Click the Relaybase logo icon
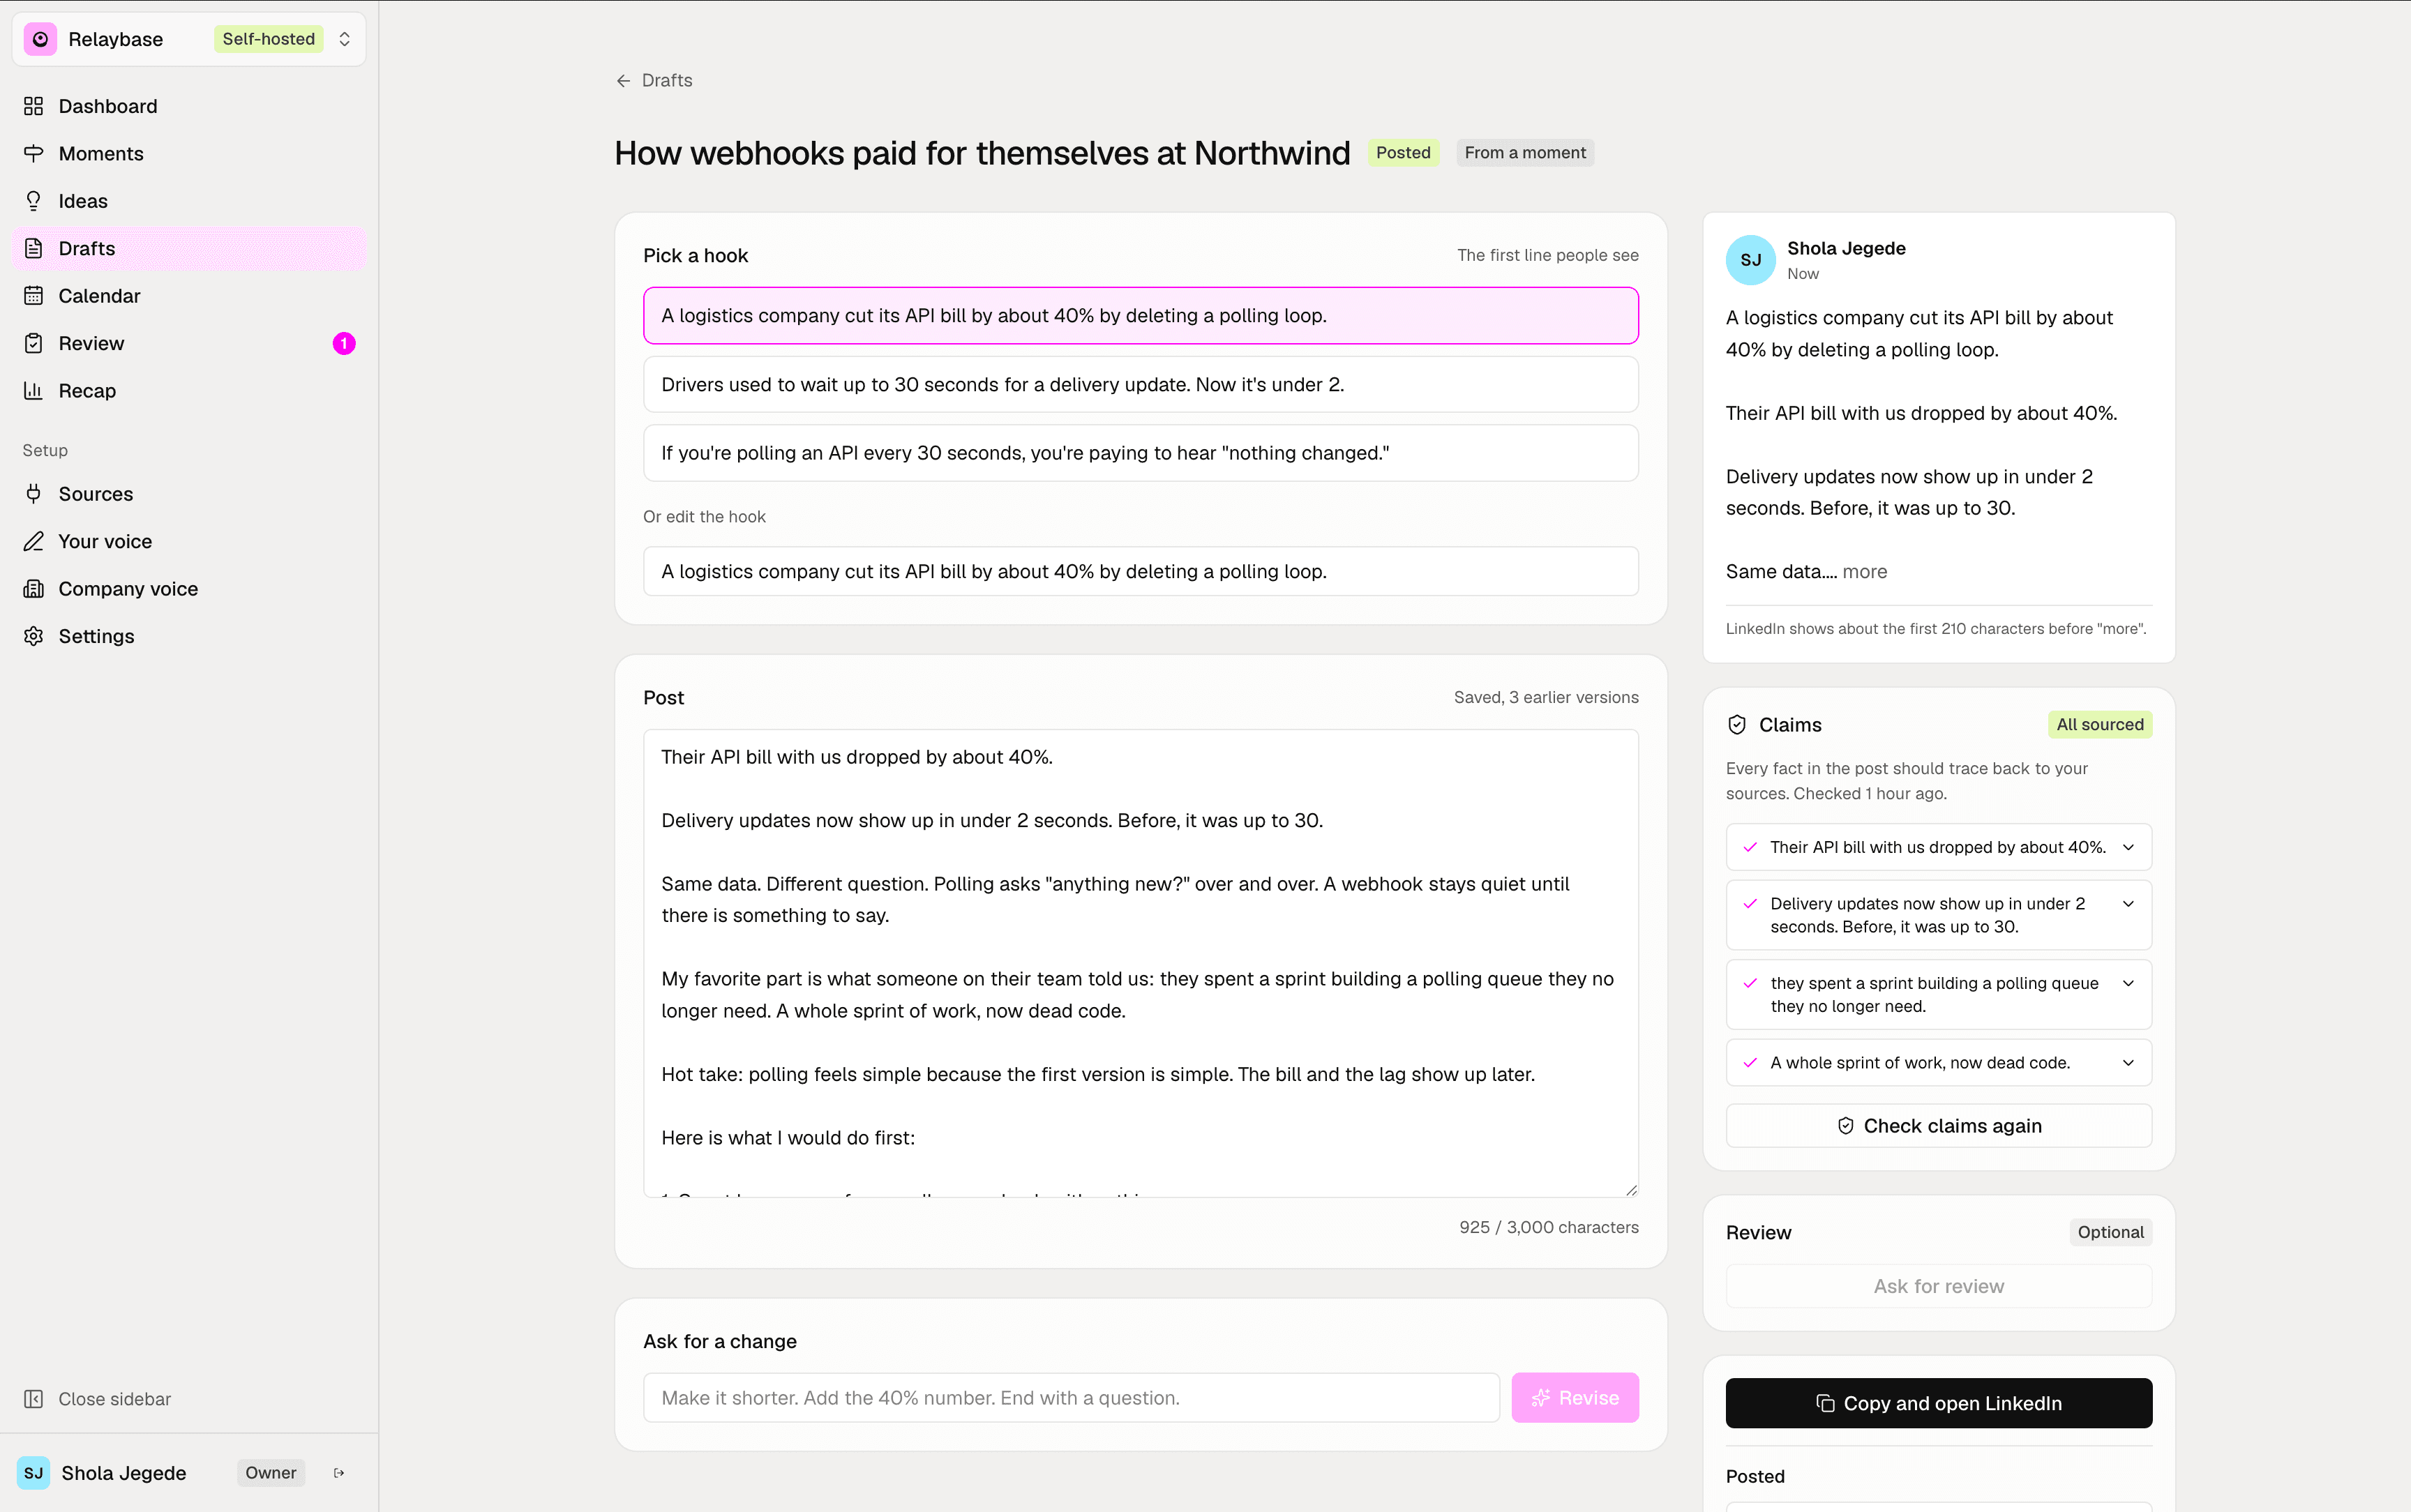 click(x=40, y=39)
